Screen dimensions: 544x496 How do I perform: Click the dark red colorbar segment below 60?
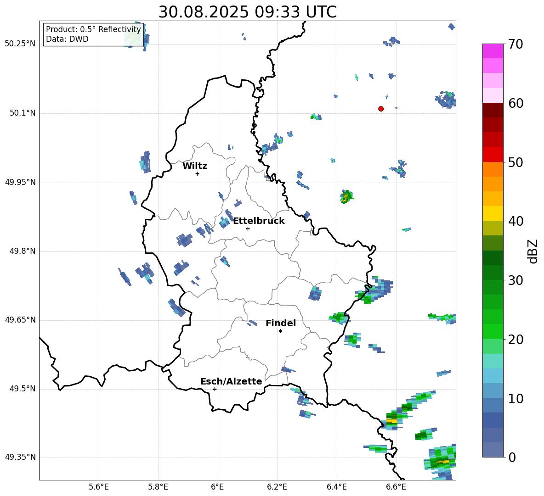pyautogui.click(x=493, y=110)
